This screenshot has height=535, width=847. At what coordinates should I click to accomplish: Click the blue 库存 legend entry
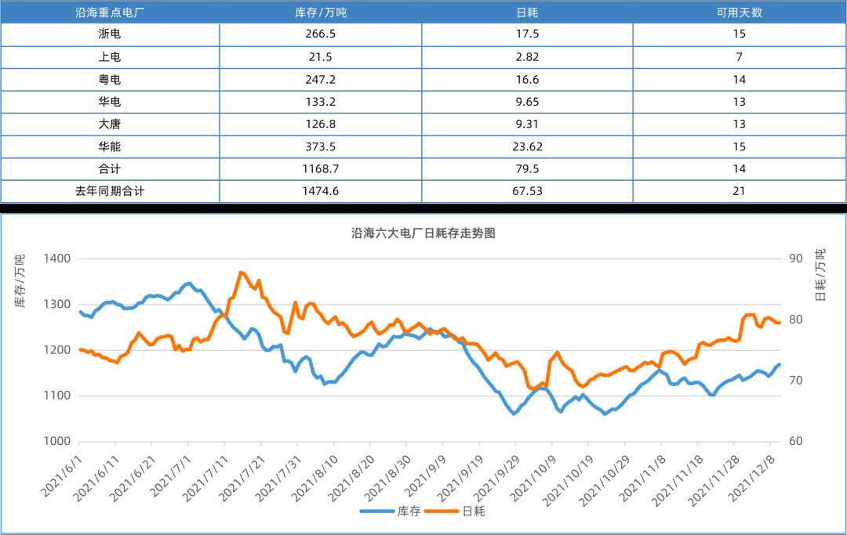pos(391,512)
